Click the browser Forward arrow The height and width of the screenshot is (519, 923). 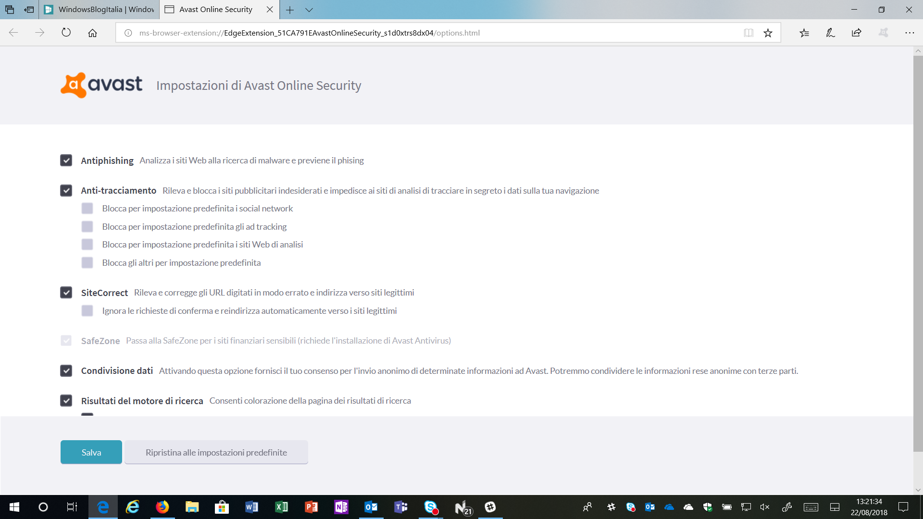pyautogui.click(x=40, y=33)
